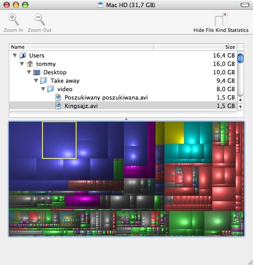253x265 pixels.
Task: Select the Desktop folder icon
Action: coord(37,73)
